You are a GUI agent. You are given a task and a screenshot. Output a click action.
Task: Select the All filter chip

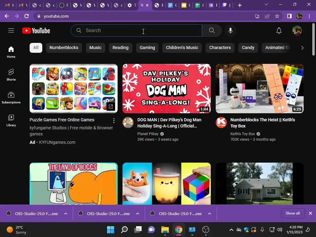[36, 48]
